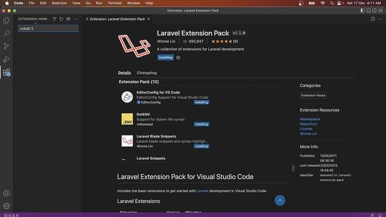The image size is (386, 217).
Task: Click the identifier onecentlin.laravel-extension-pack
Action: pyautogui.click(x=336, y=178)
